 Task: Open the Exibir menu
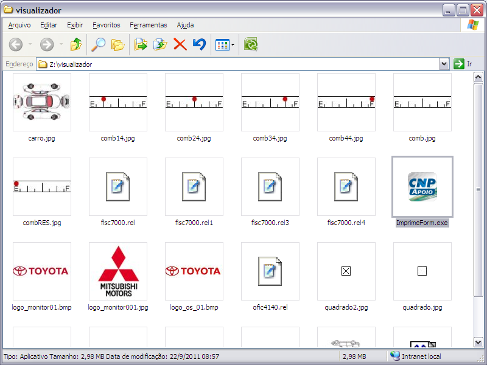(x=75, y=25)
